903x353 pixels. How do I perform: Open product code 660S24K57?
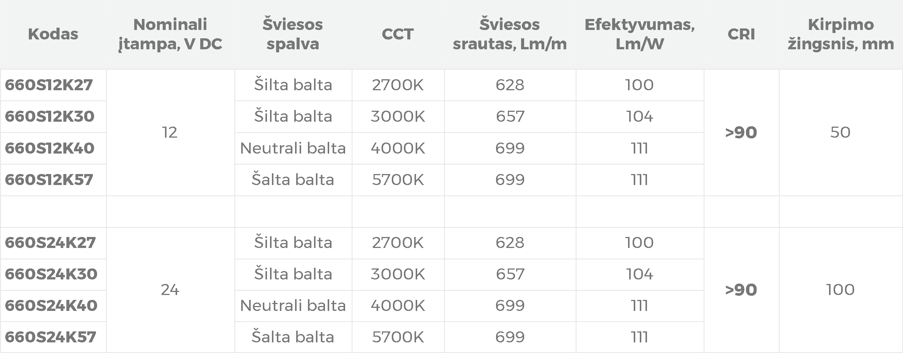50,337
